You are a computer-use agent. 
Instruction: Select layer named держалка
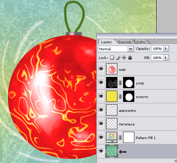click(x=127, y=111)
